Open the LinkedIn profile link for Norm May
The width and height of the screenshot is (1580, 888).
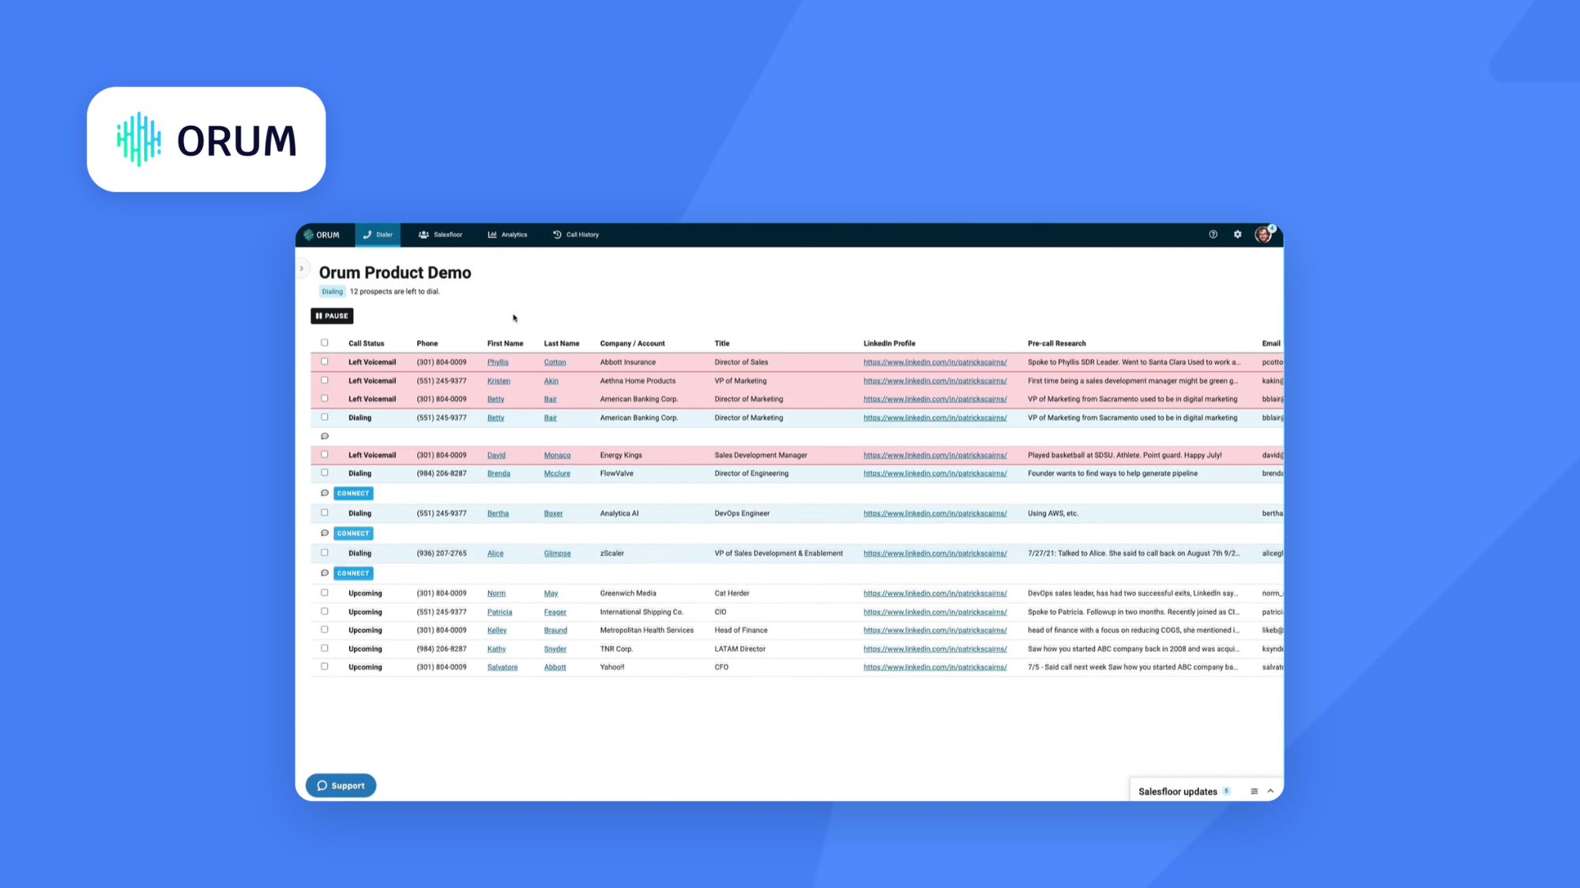click(x=935, y=594)
